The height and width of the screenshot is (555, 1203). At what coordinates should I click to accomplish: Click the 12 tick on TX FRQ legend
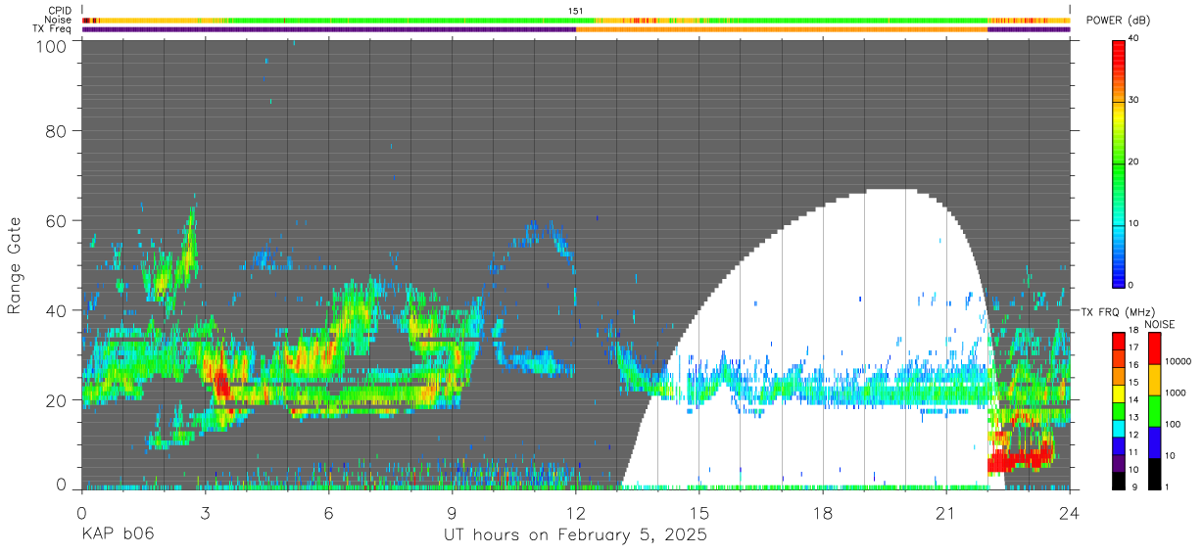(x=1132, y=435)
